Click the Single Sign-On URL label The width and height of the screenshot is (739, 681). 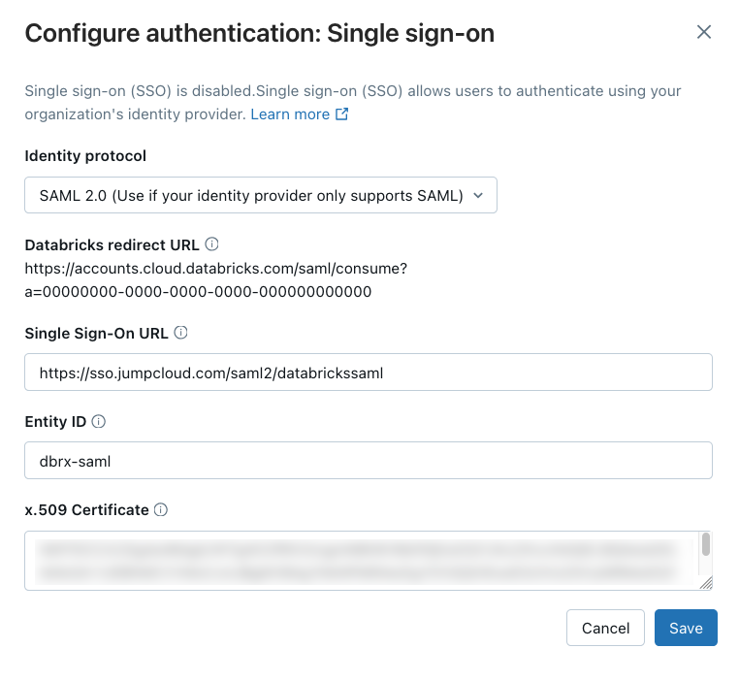pyautogui.click(x=96, y=333)
